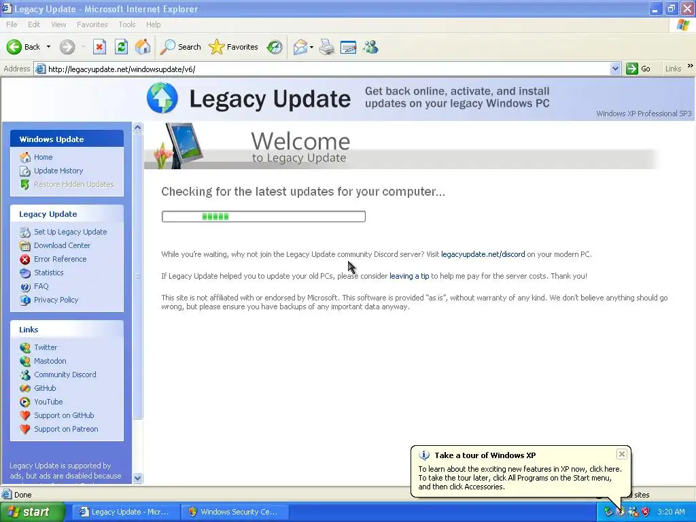Click the Home page toolbar icon

(x=143, y=47)
